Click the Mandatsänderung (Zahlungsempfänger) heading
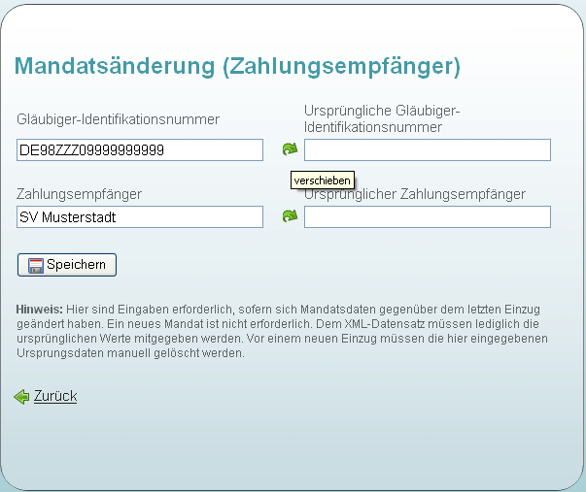Image resolution: width=586 pixels, height=492 pixels. (236, 67)
